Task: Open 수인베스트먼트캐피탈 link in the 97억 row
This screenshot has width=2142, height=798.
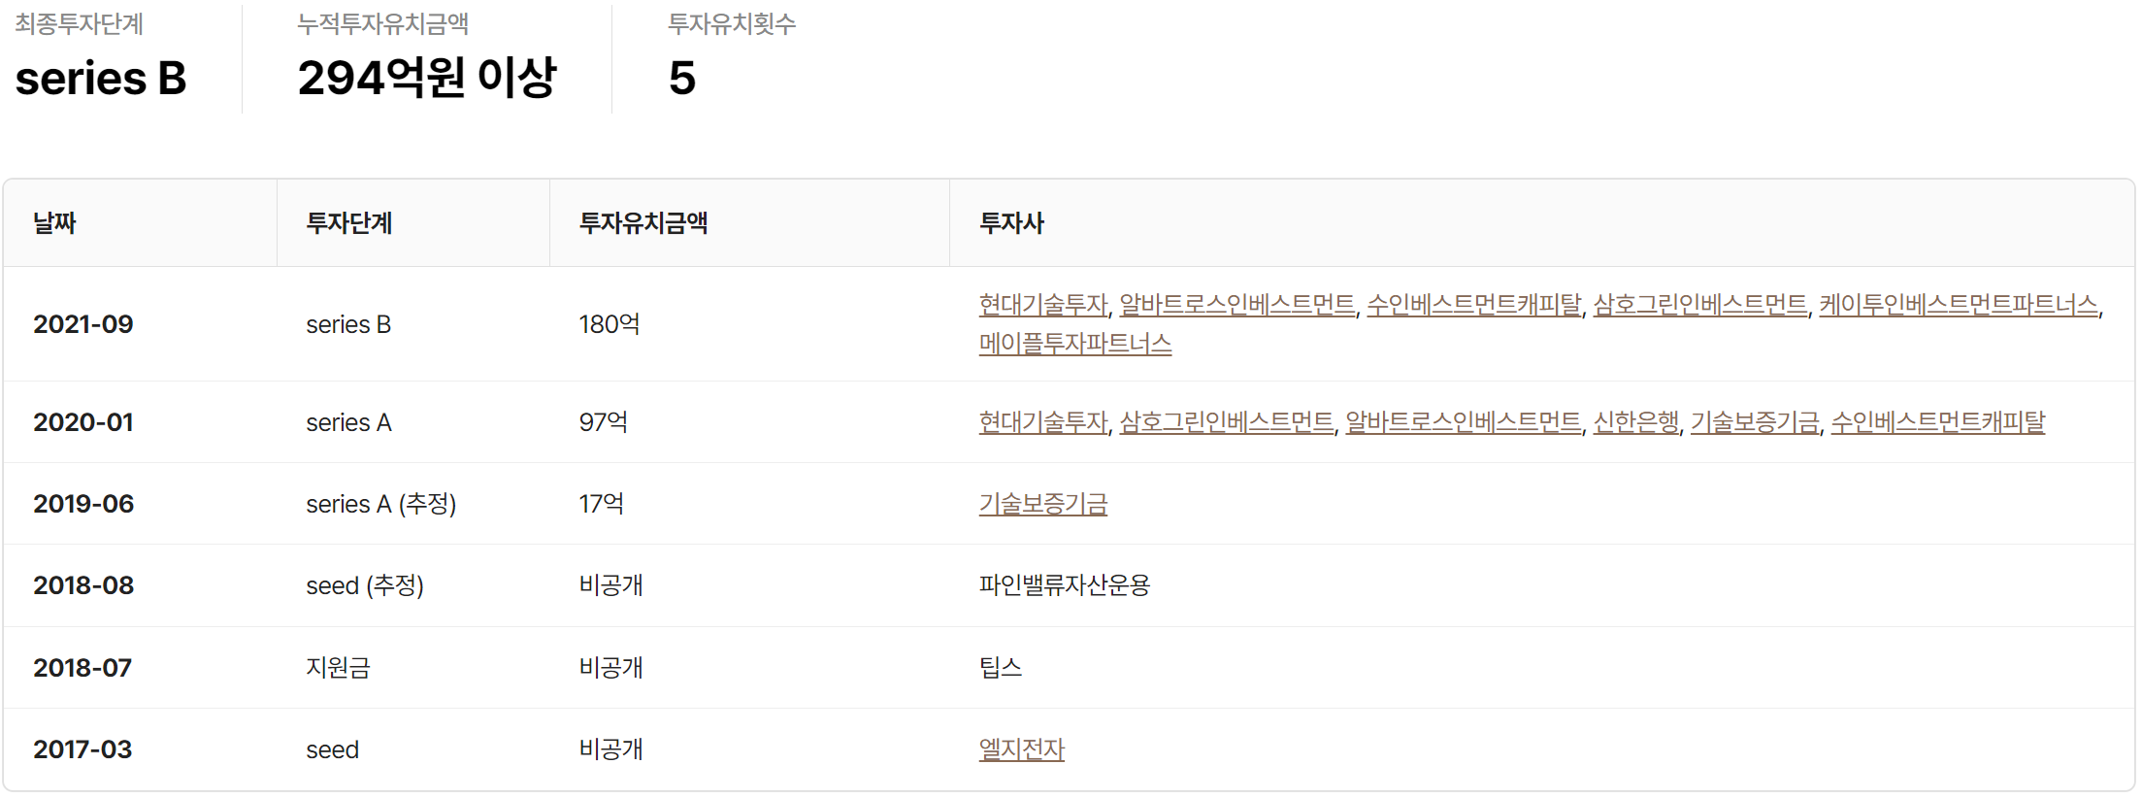Action: point(1937,422)
